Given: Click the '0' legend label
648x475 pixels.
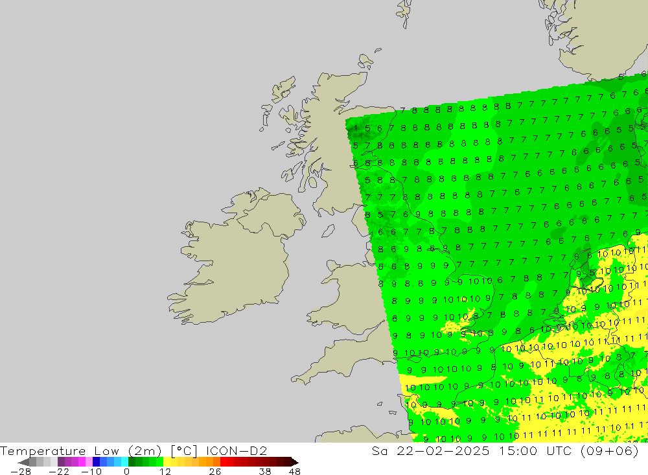Looking at the screenshot, I should (x=127, y=472).
